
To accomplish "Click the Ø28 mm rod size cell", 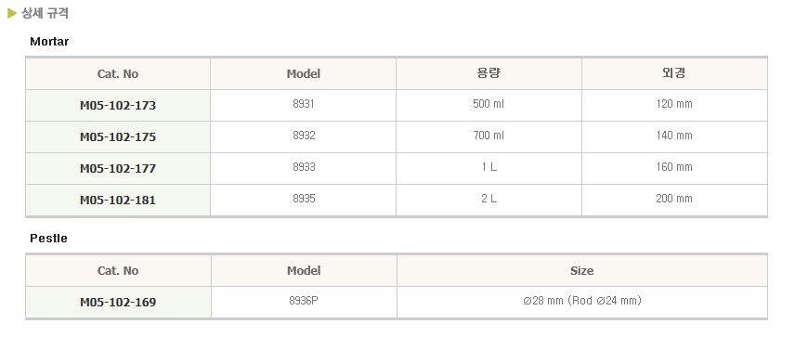I will [582, 301].
